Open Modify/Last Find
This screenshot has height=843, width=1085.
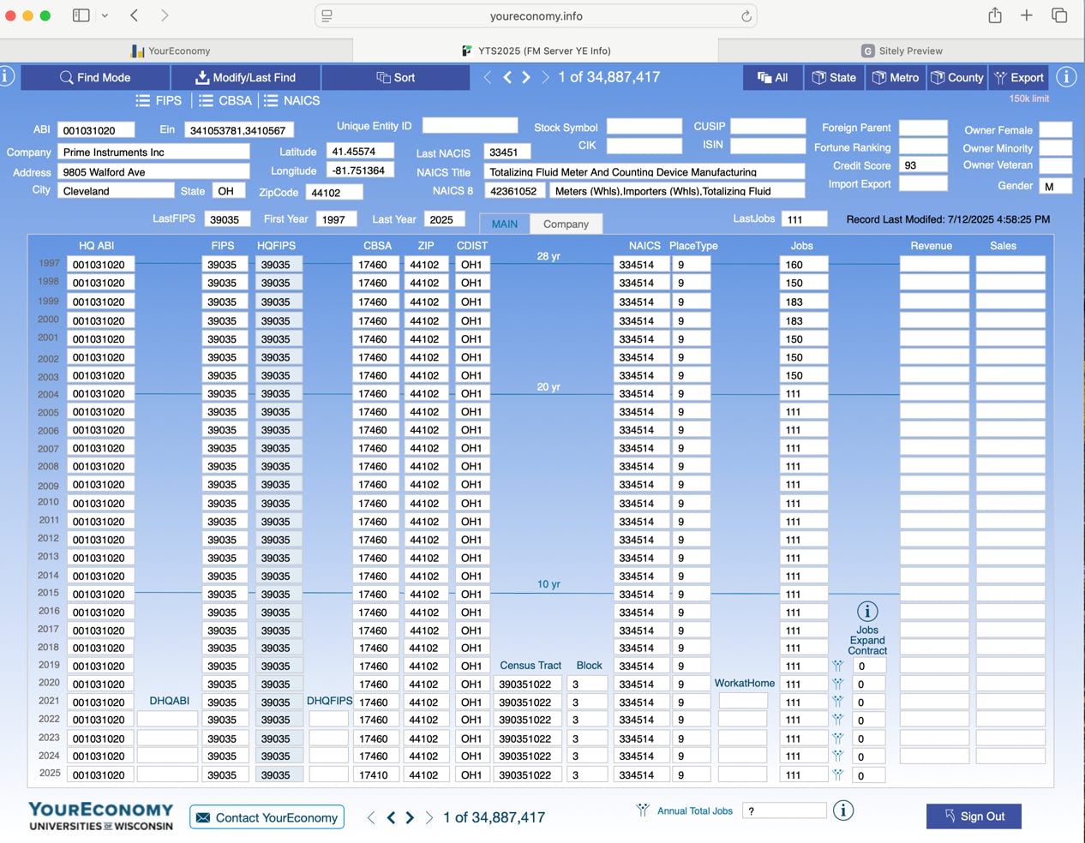[x=246, y=77]
